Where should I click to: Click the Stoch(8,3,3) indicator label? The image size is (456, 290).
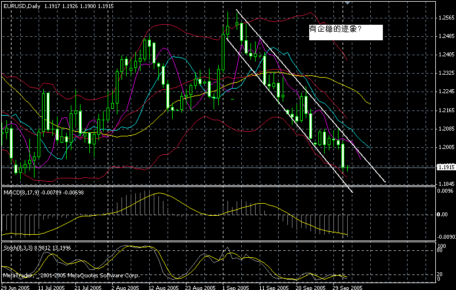(18, 248)
